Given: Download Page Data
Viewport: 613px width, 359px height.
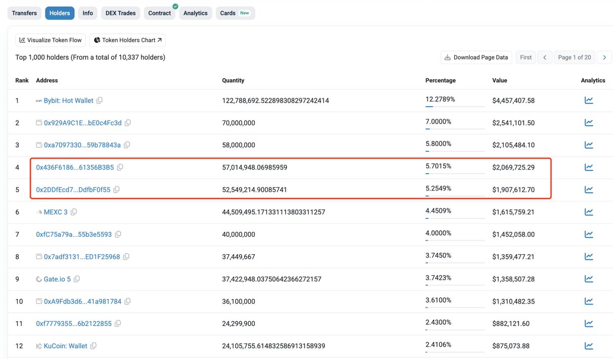Looking at the screenshot, I should click(x=476, y=57).
